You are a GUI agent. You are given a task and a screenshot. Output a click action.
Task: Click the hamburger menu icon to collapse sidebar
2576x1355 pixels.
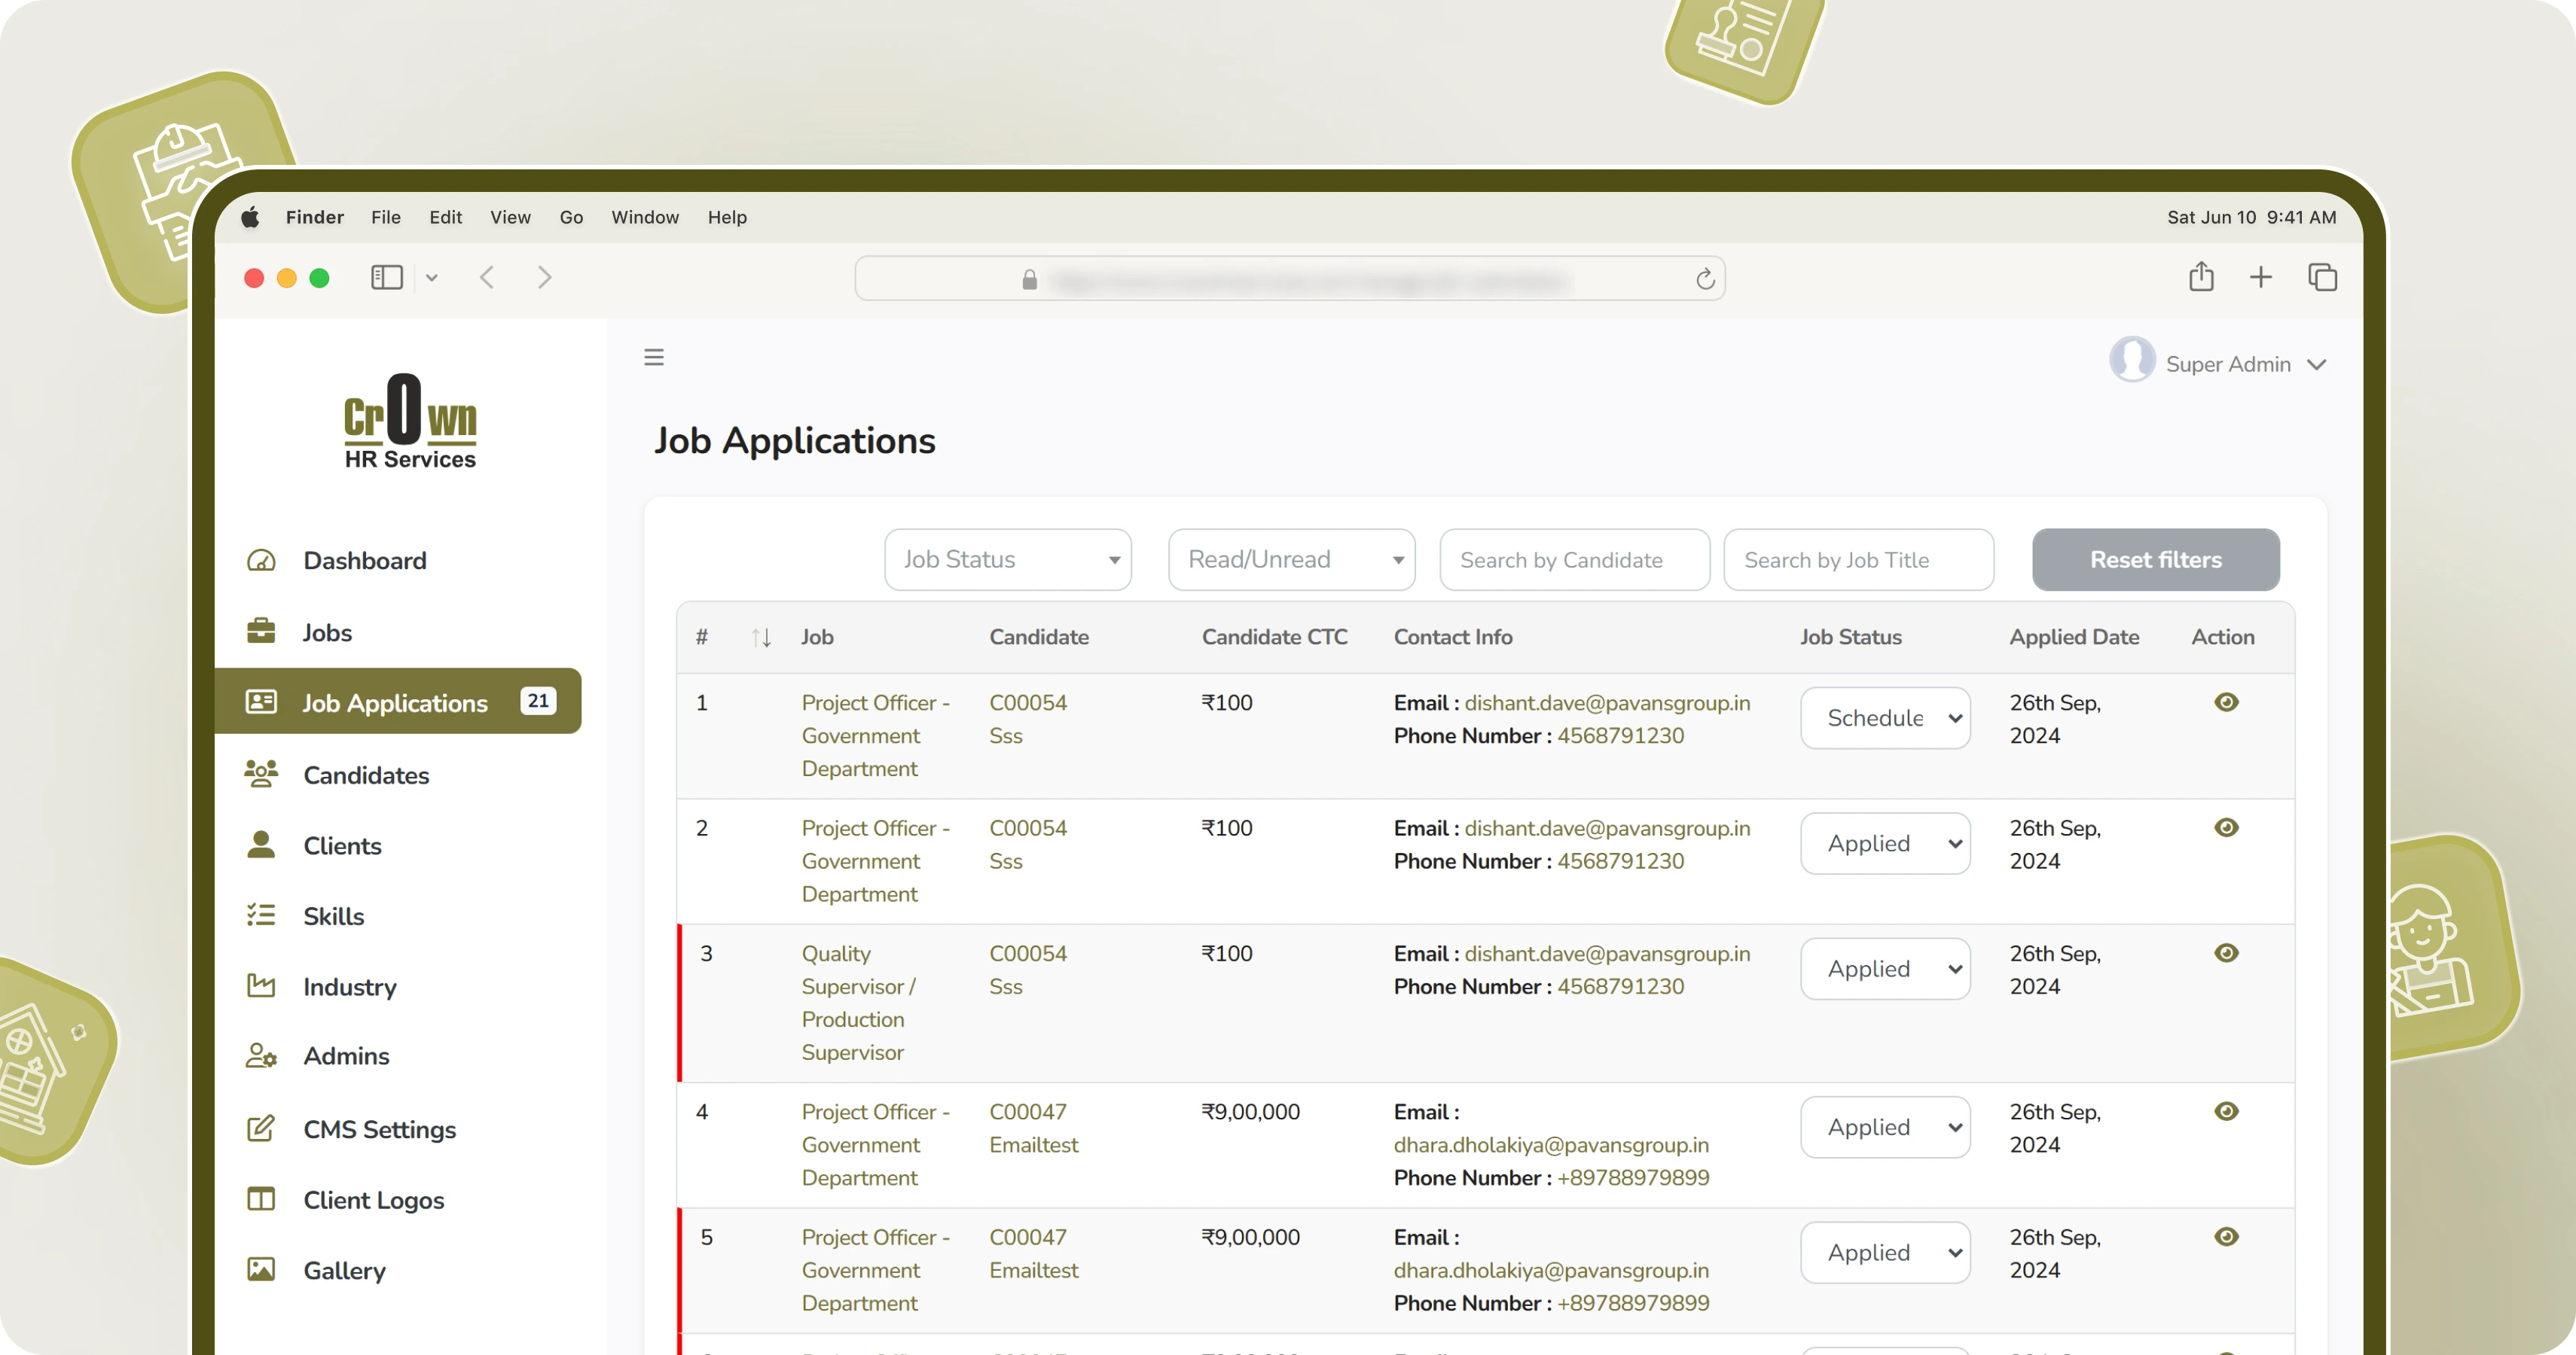tap(654, 357)
